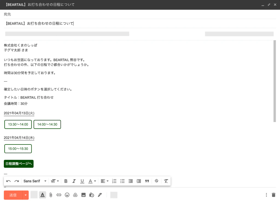The height and width of the screenshot is (201, 280).
Task: Close the compose window
Action: tap(275, 5)
